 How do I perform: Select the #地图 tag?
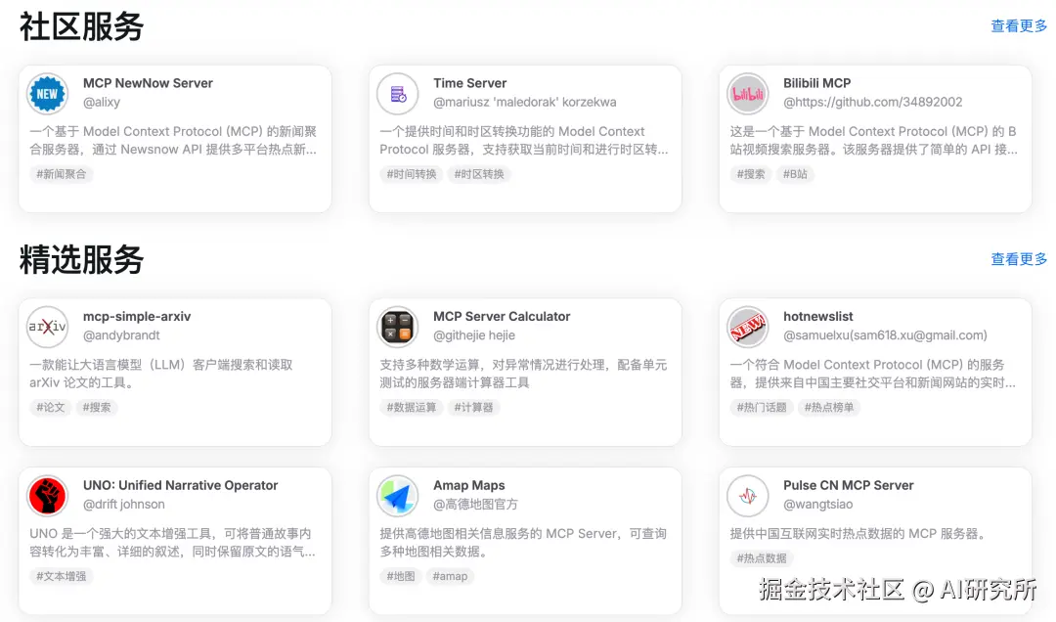pos(401,576)
